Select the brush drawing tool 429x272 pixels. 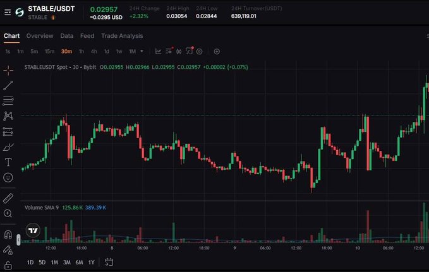tap(8, 147)
